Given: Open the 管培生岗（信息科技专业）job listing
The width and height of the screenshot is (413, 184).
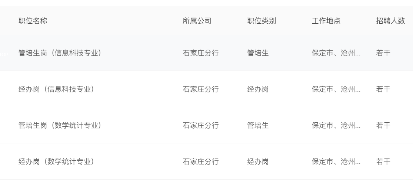Looking at the screenshot, I should click(x=60, y=53).
